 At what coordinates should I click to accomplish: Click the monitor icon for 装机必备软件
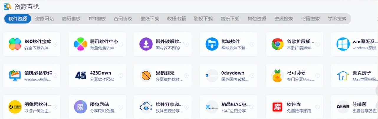15,76
